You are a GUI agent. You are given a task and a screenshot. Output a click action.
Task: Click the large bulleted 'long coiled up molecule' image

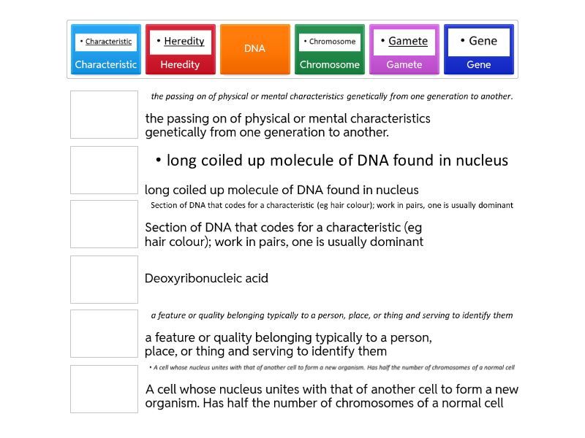[331, 161]
